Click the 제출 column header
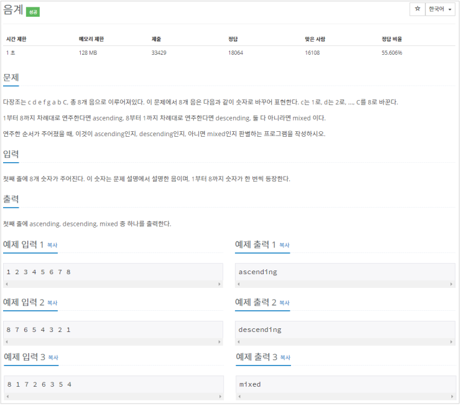This screenshot has width=462, height=406. [x=157, y=39]
